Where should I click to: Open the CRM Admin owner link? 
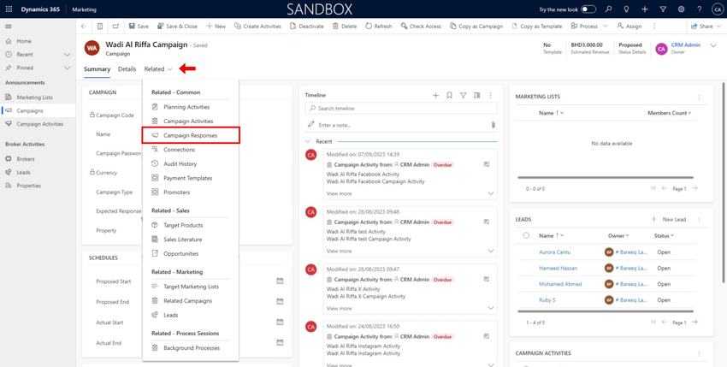pos(686,45)
